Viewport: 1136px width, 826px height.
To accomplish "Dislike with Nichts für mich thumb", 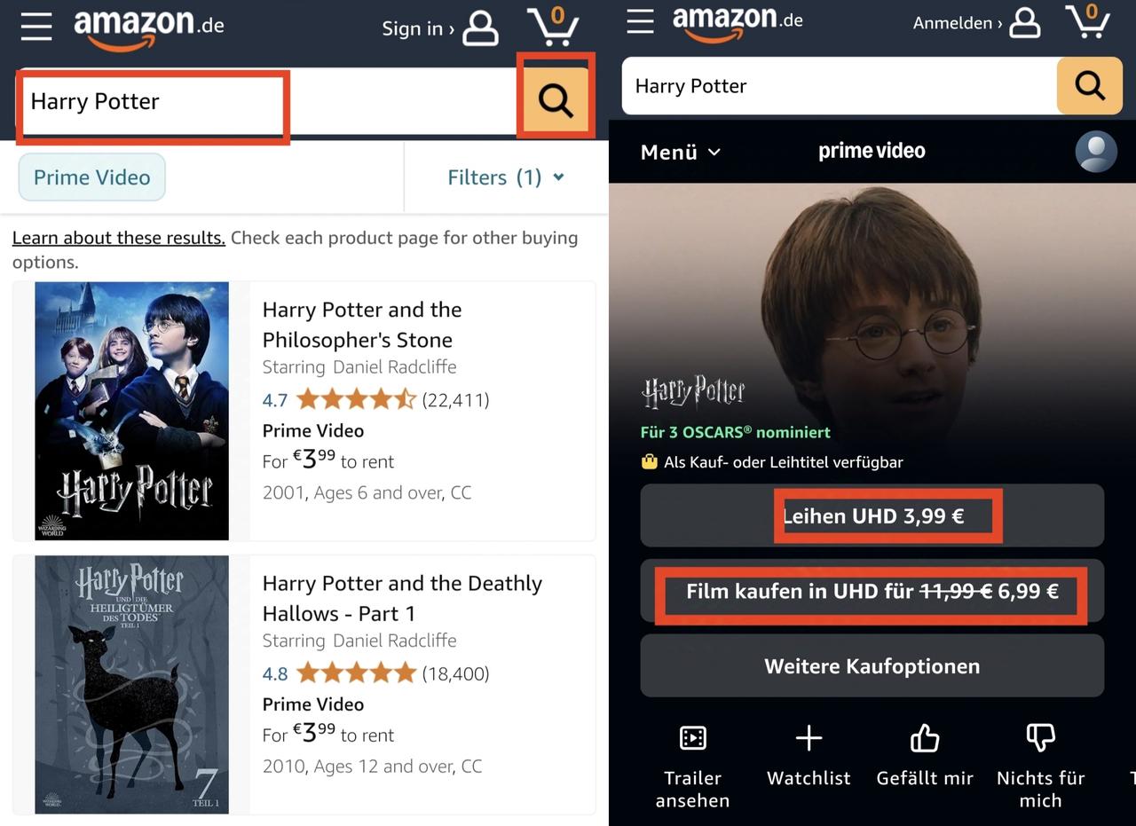I will click(x=1040, y=738).
